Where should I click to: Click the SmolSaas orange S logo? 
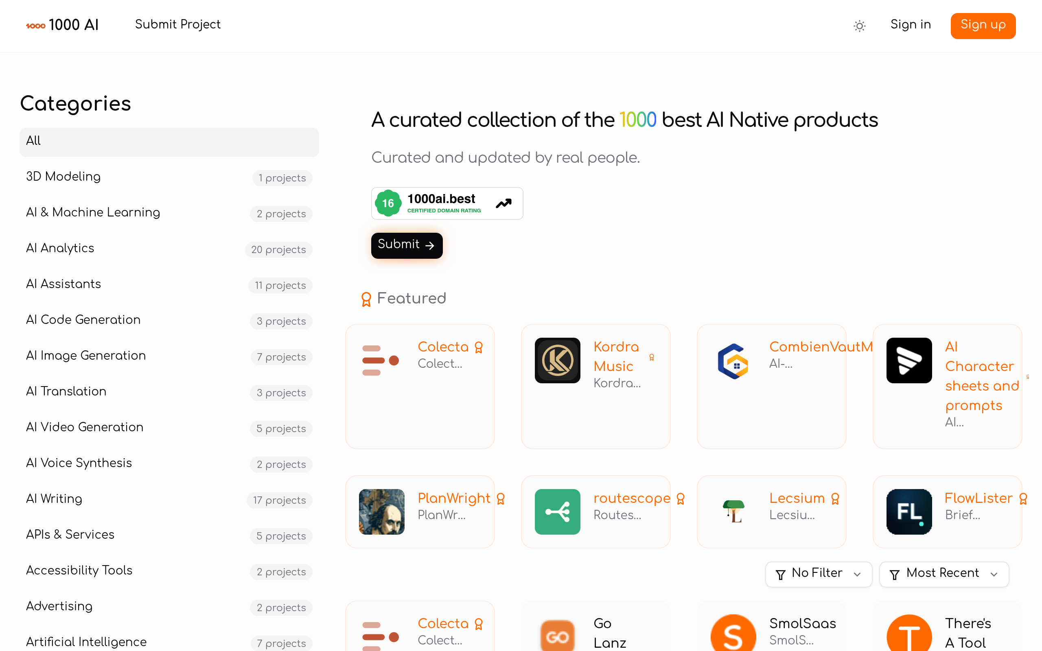click(733, 633)
